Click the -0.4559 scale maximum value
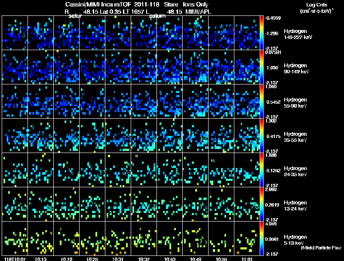The height and width of the screenshot is (261, 344). tap(273, 18)
